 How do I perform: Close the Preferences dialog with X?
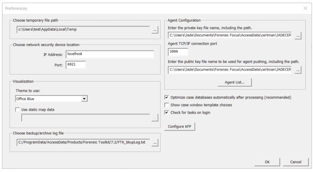point(305,8)
